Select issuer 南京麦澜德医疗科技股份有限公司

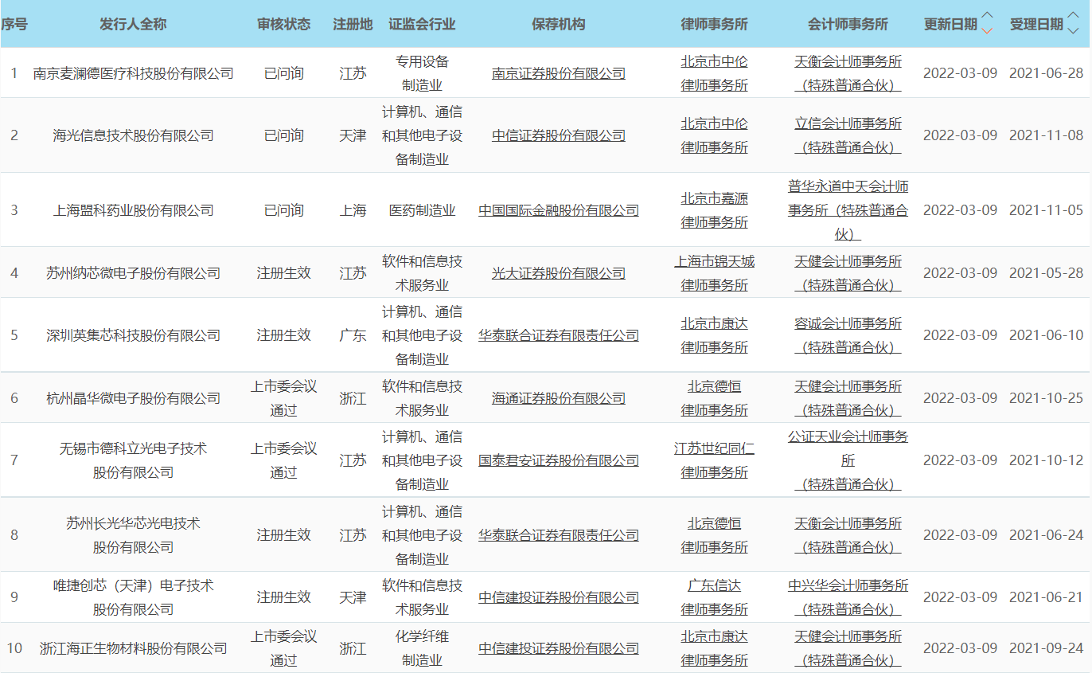tap(133, 73)
